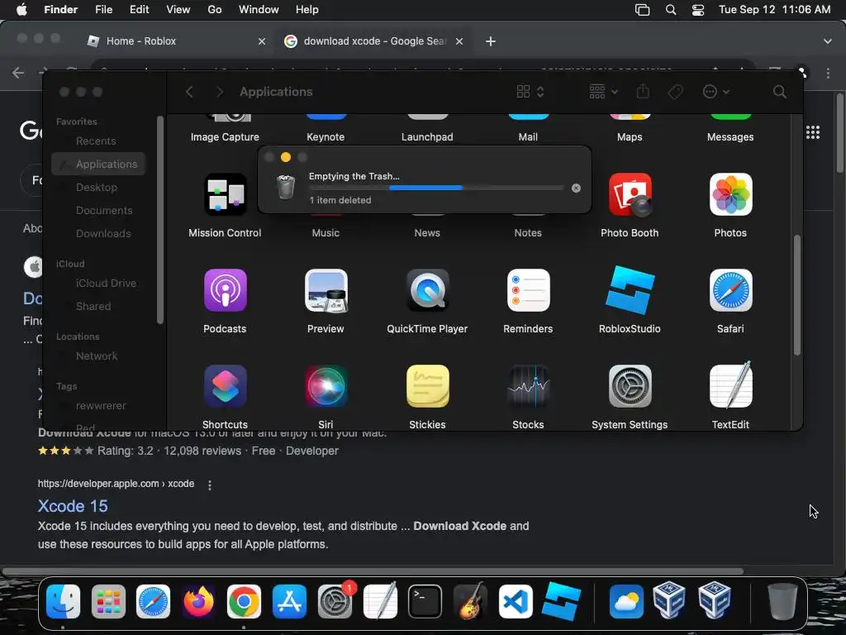Select the rewwrerer tag in sidebar
Screen dimensions: 846x635
point(99,405)
